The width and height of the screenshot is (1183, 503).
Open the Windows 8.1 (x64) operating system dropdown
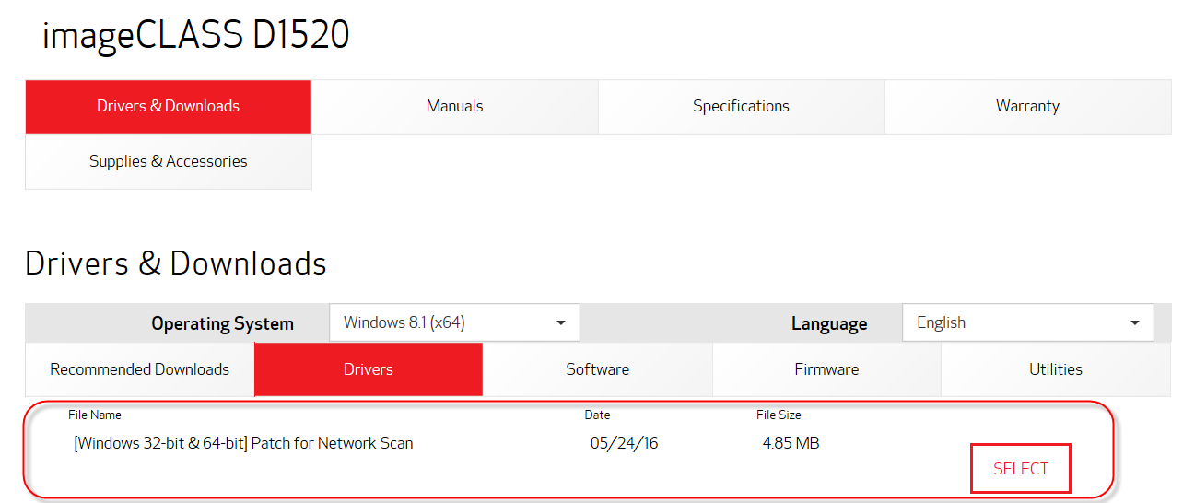tap(442, 323)
